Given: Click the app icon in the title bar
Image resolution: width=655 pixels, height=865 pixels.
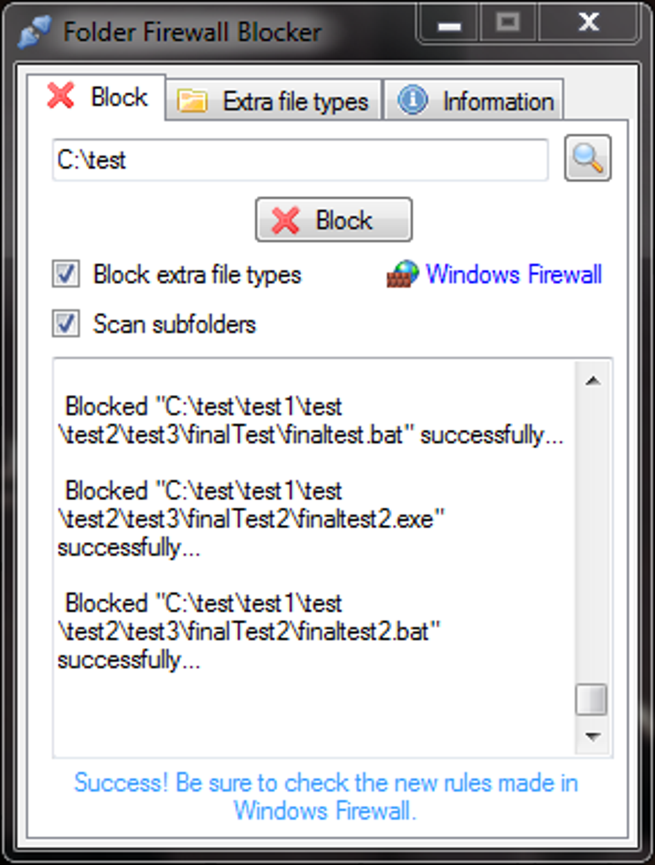Looking at the screenshot, I should point(34,31).
